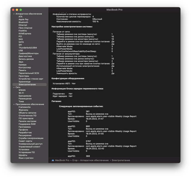Click the appPID value 5767
The image size is (191, 177).
pos(88,141)
